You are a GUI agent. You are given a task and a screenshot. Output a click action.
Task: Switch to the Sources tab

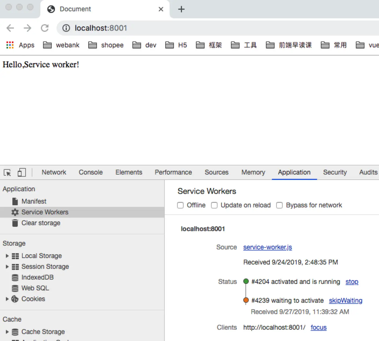(217, 172)
